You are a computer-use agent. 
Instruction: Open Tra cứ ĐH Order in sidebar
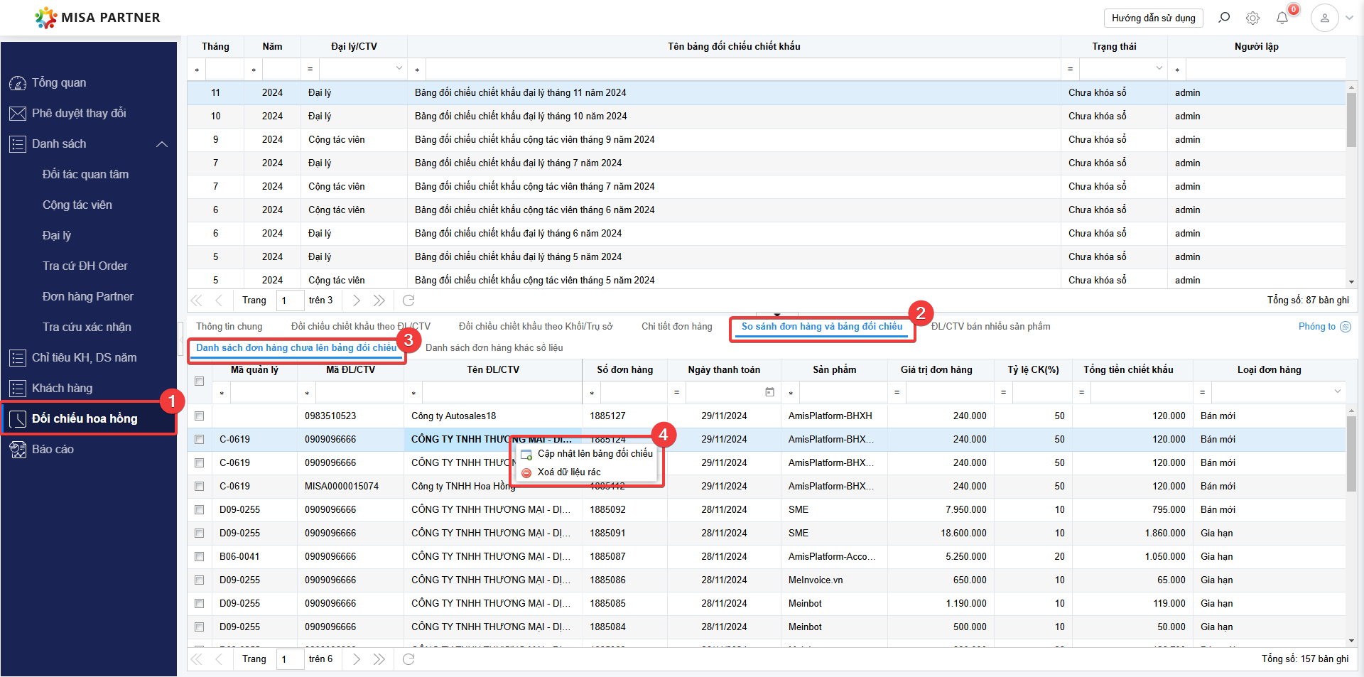pos(85,266)
